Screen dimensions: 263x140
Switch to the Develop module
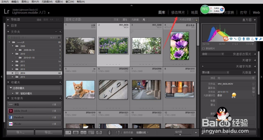tap(178, 12)
